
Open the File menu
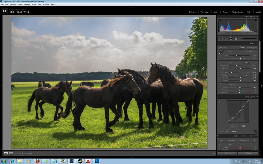[x=2, y=4]
